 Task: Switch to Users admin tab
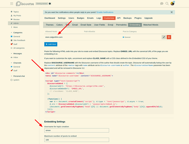coord(71,18)
